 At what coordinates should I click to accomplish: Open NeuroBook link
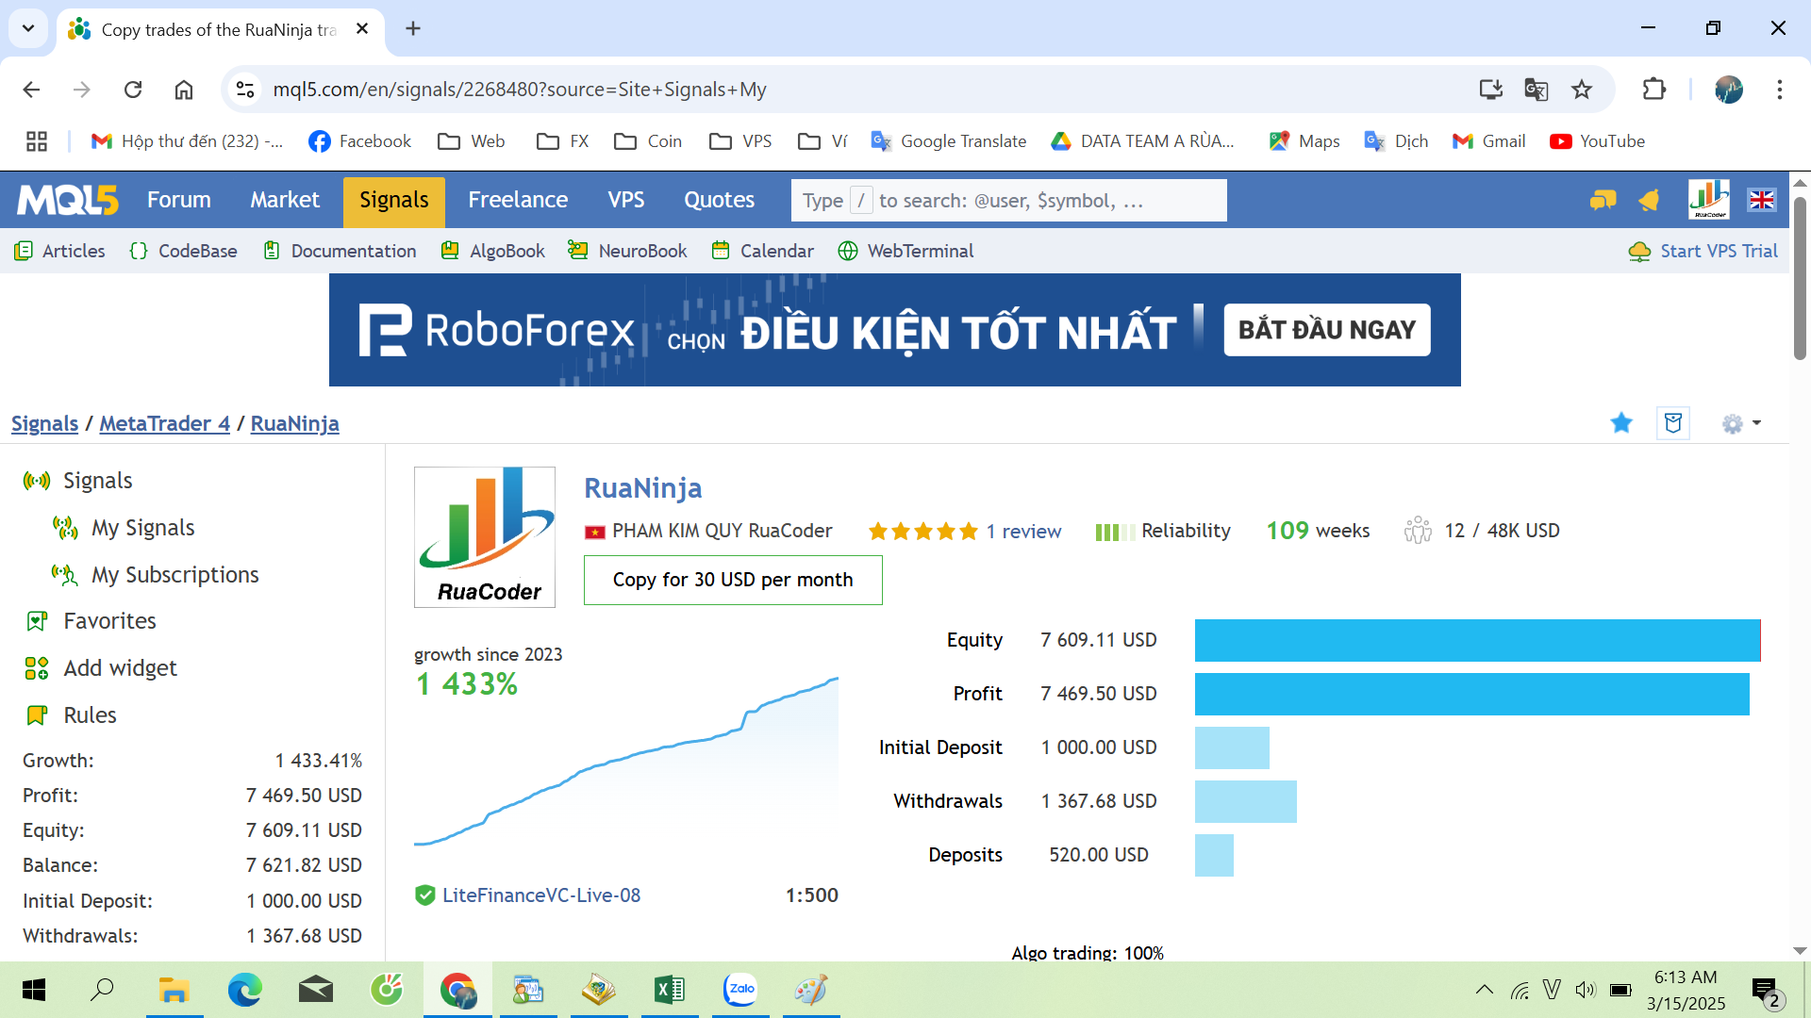coord(627,251)
